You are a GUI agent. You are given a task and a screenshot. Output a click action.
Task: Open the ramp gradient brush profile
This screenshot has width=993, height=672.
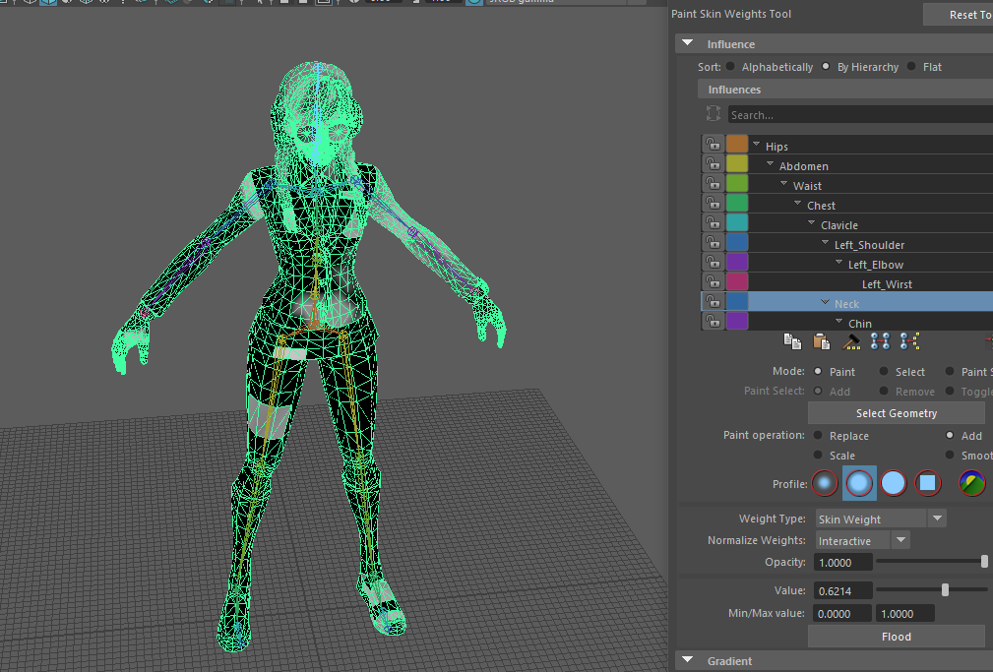pyautogui.click(x=971, y=483)
